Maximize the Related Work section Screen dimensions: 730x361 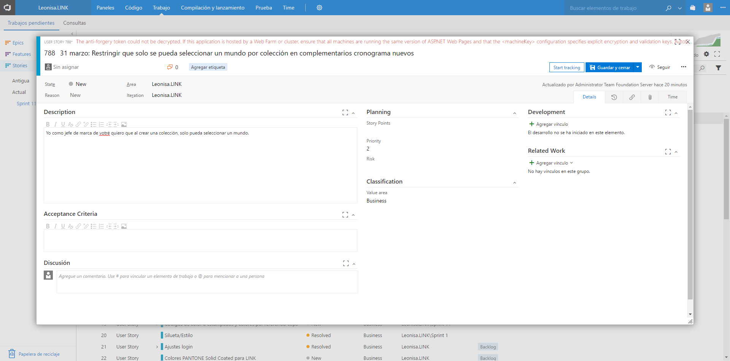point(668,151)
